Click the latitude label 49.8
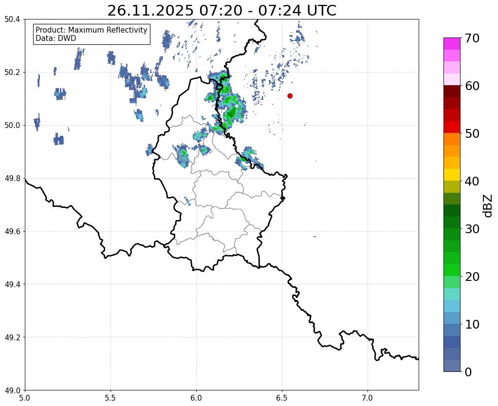The image size is (498, 406). (12, 179)
